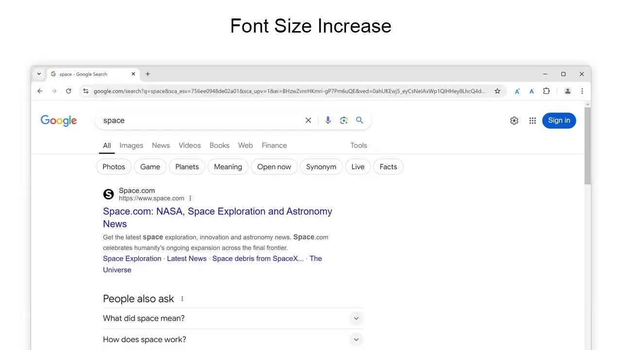This screenshot has height=350, width=622.
Task: Apply the Live filter chip
Action: (358, 167)
